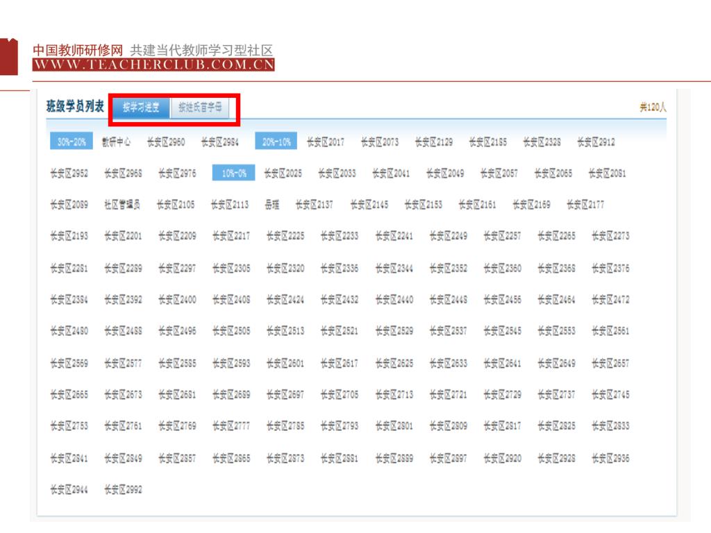
Task: Switch to the 按学习进度 tab
Action: [140, 108]
